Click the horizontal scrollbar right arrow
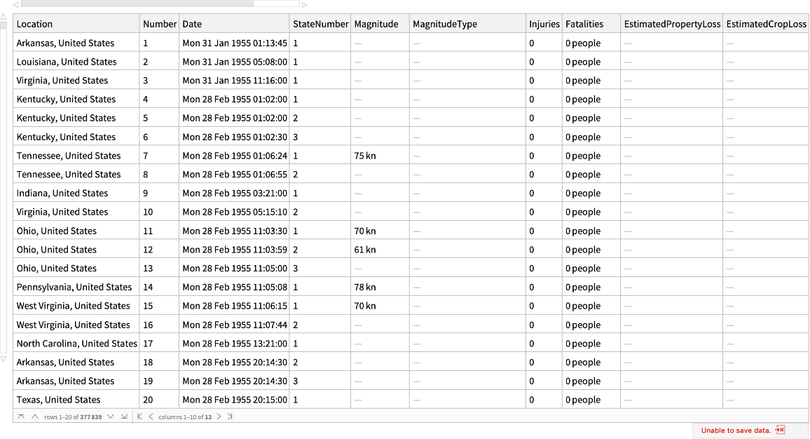This screenshot has width=810, height=439. coord(305,4)
